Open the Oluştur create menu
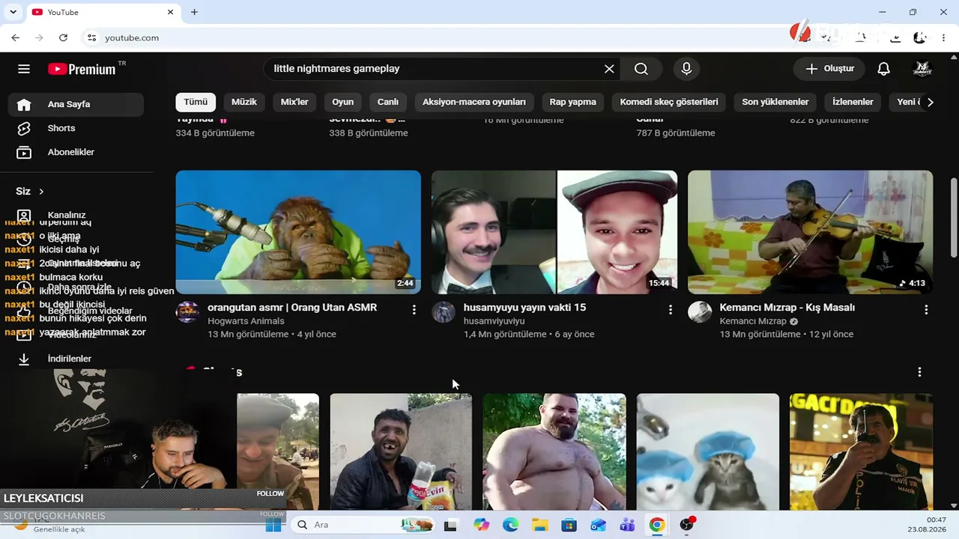The image size is (959, 539). click(x=829, y=69)
